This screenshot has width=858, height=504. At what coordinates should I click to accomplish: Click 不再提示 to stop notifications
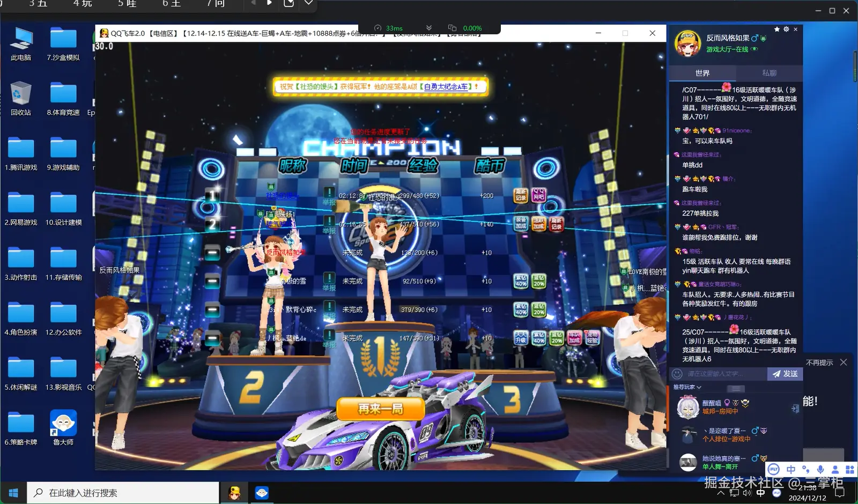tap(819, 363)
